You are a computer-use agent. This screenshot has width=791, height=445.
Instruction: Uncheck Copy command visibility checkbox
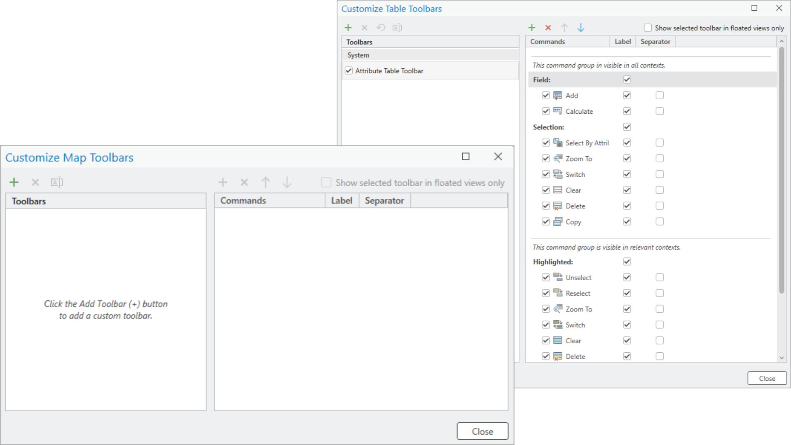(546, 222)
